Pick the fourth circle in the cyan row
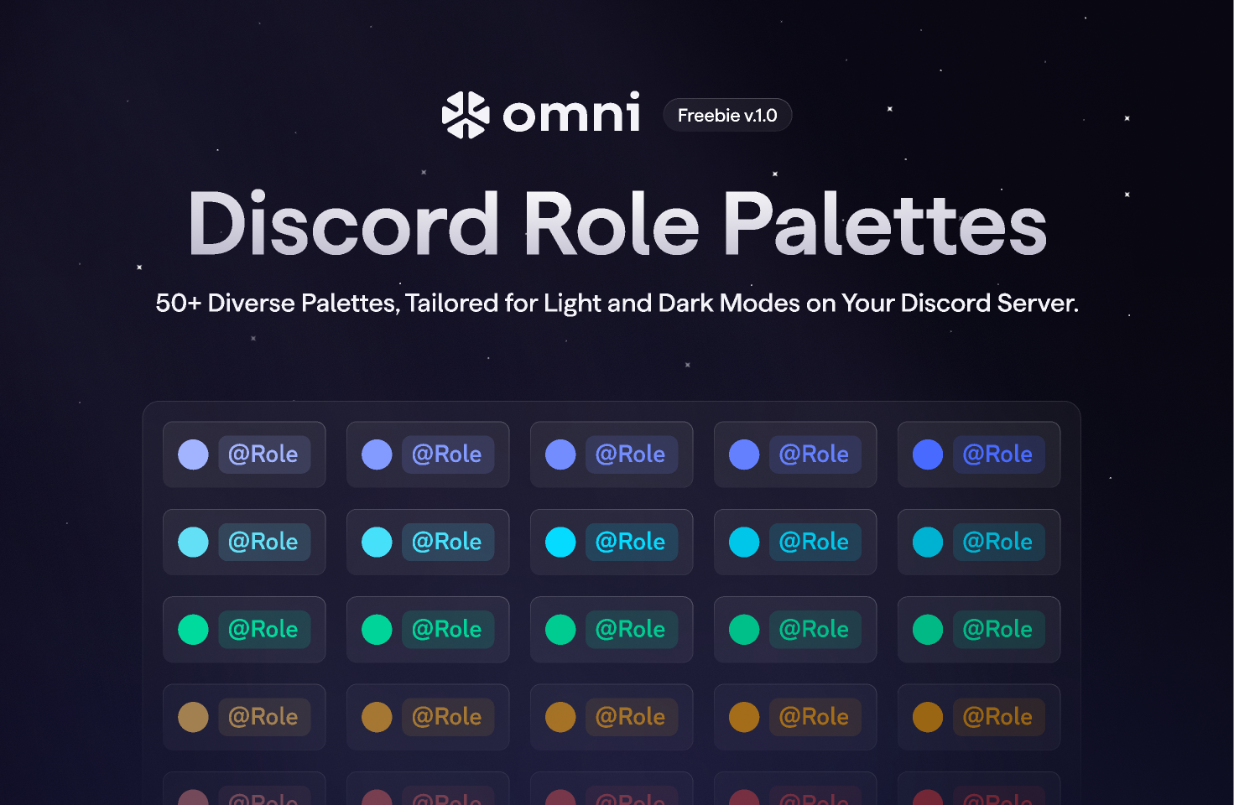The height and width of the screenshot is (805, 1234). pos(744,542)
